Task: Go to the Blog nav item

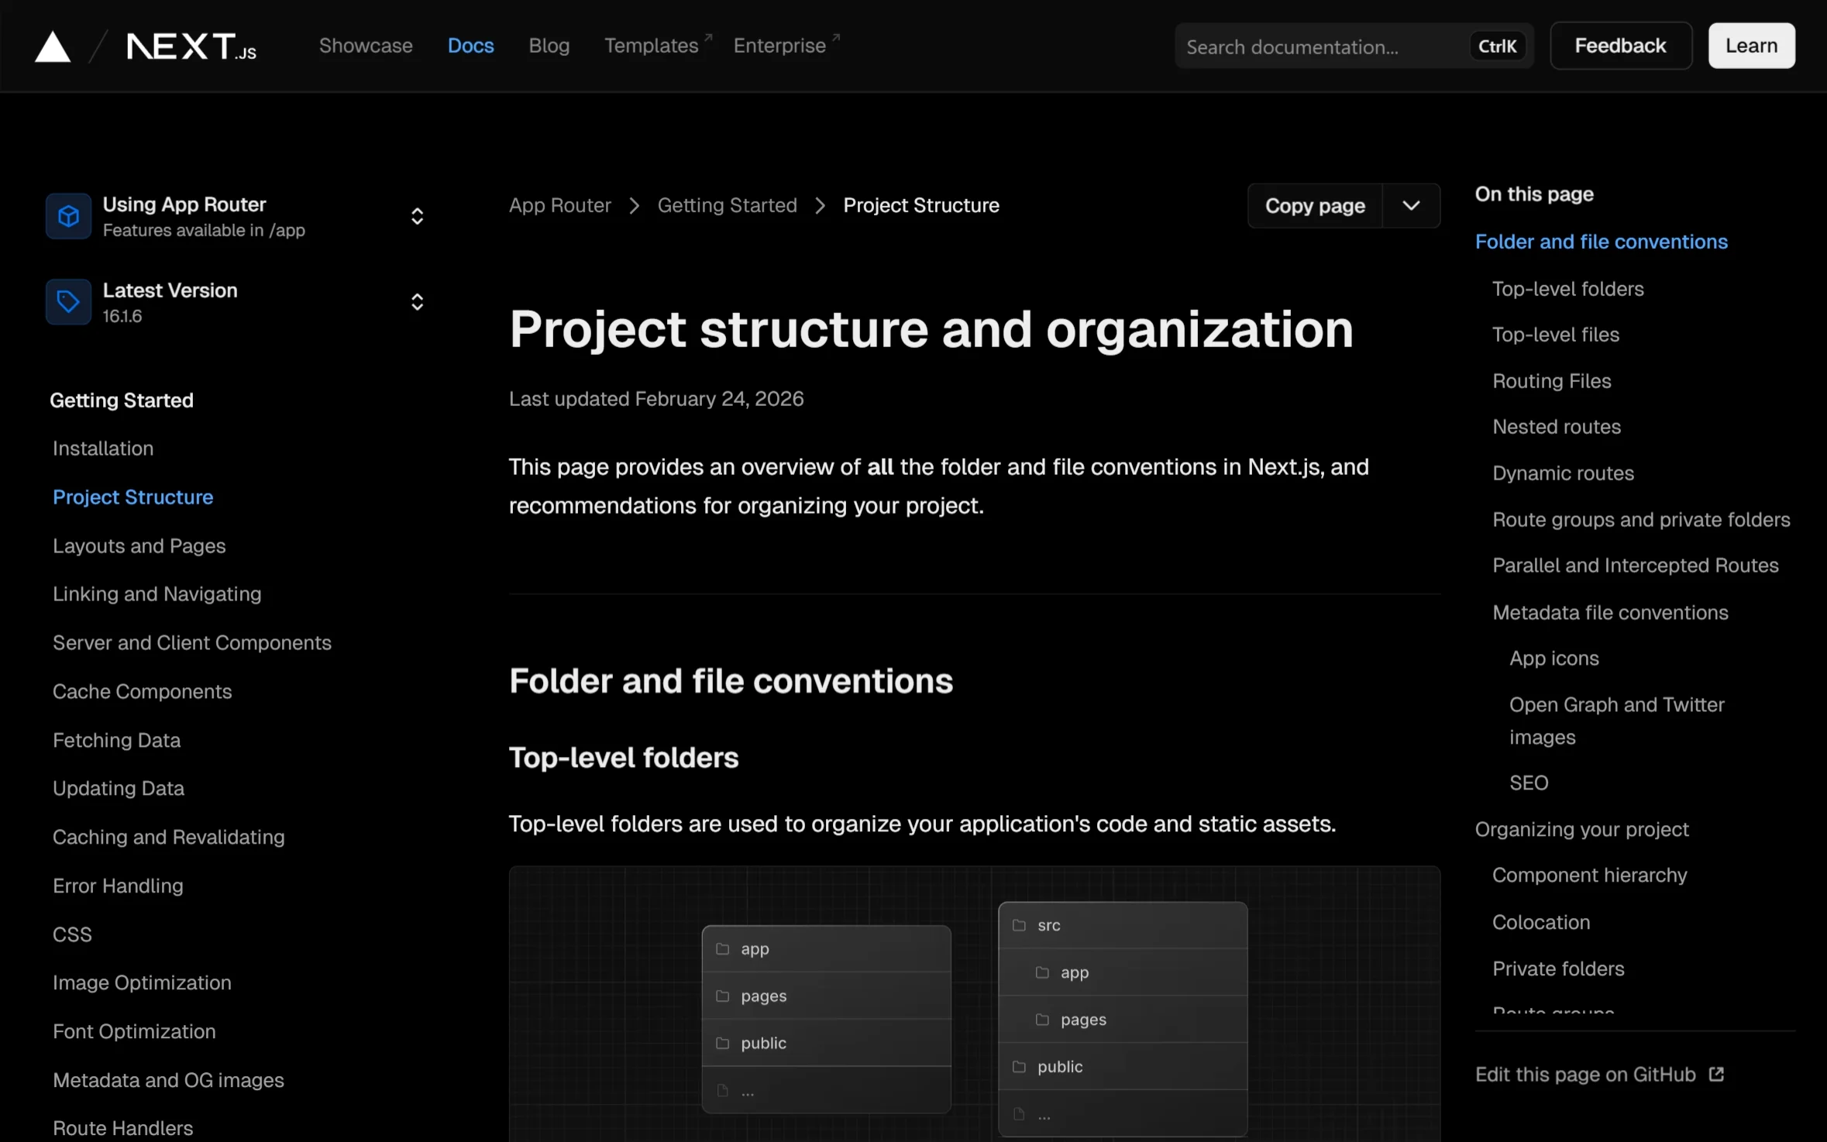Action: point(549,46)
